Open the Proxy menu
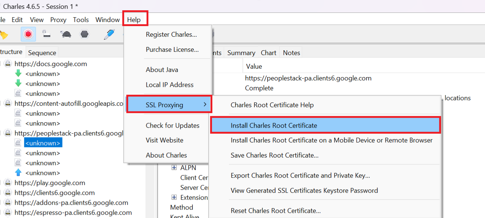Screen dimensions: 485x218 pyautogui.click(x=58, y=20)
